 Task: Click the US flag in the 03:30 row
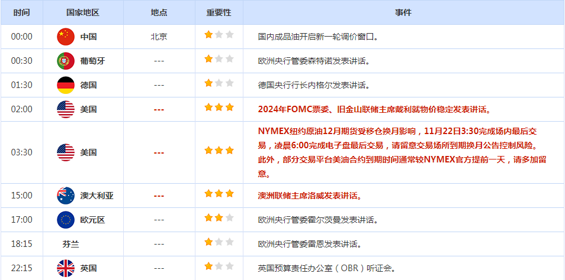click(x=66, y=152)
